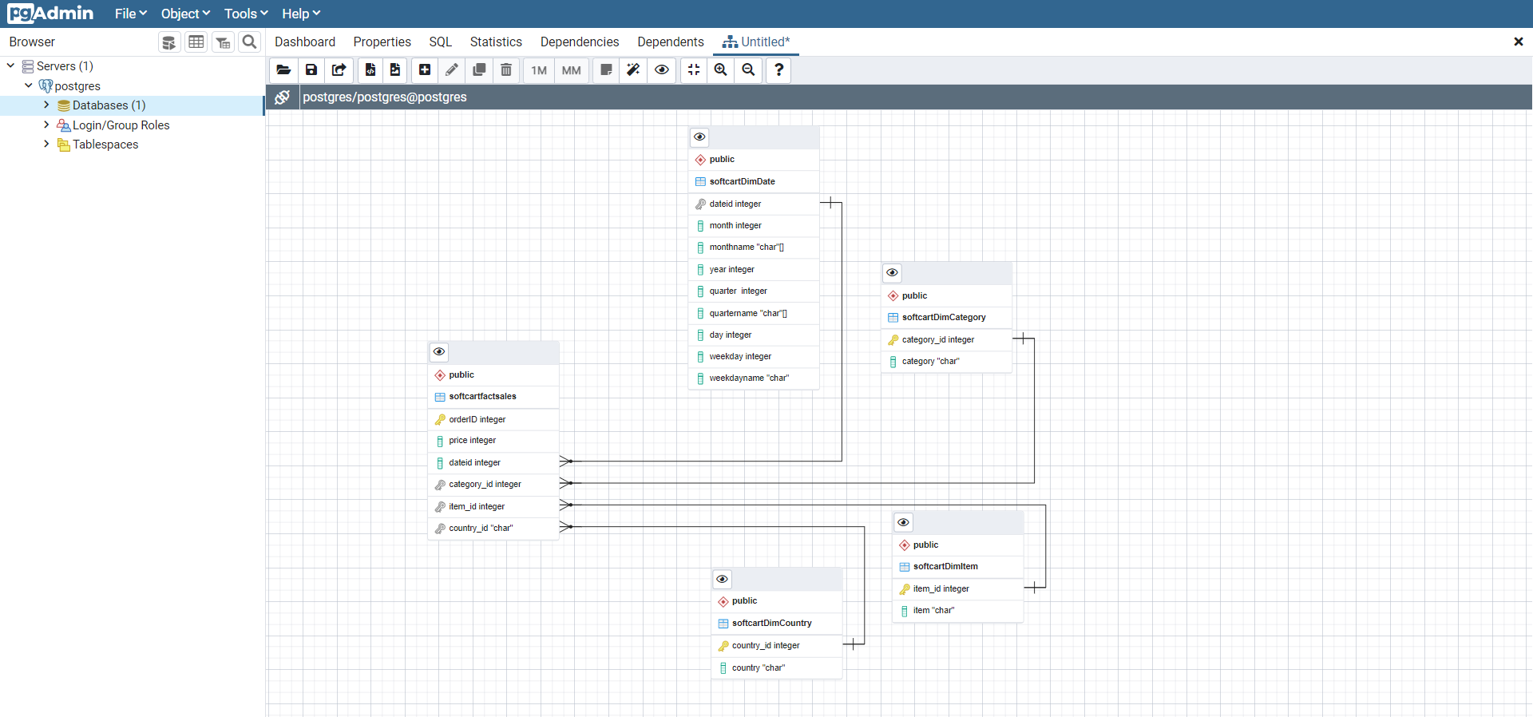
Task: Click the pencil Edit table icon
Action: pos(452,70)
